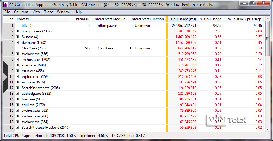The width and height of the screenshot is (273, 141).
Task: Expand the explorer.exe (1592) row
Action: 17,77
